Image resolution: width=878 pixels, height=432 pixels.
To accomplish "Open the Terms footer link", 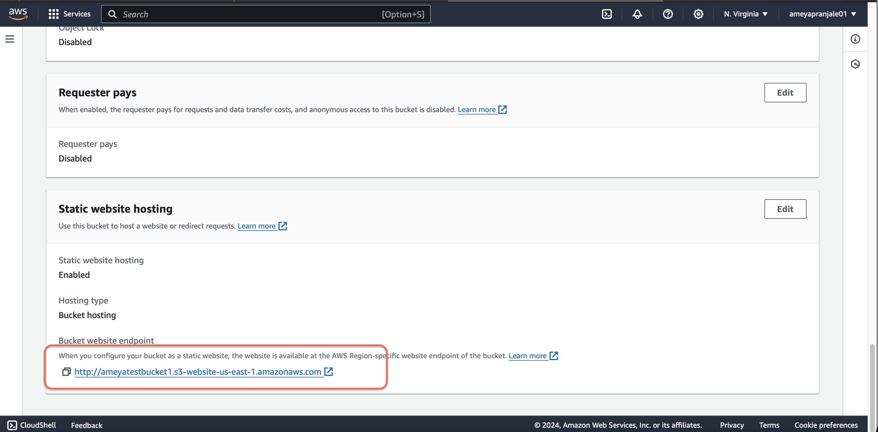I will click(769, 425).
